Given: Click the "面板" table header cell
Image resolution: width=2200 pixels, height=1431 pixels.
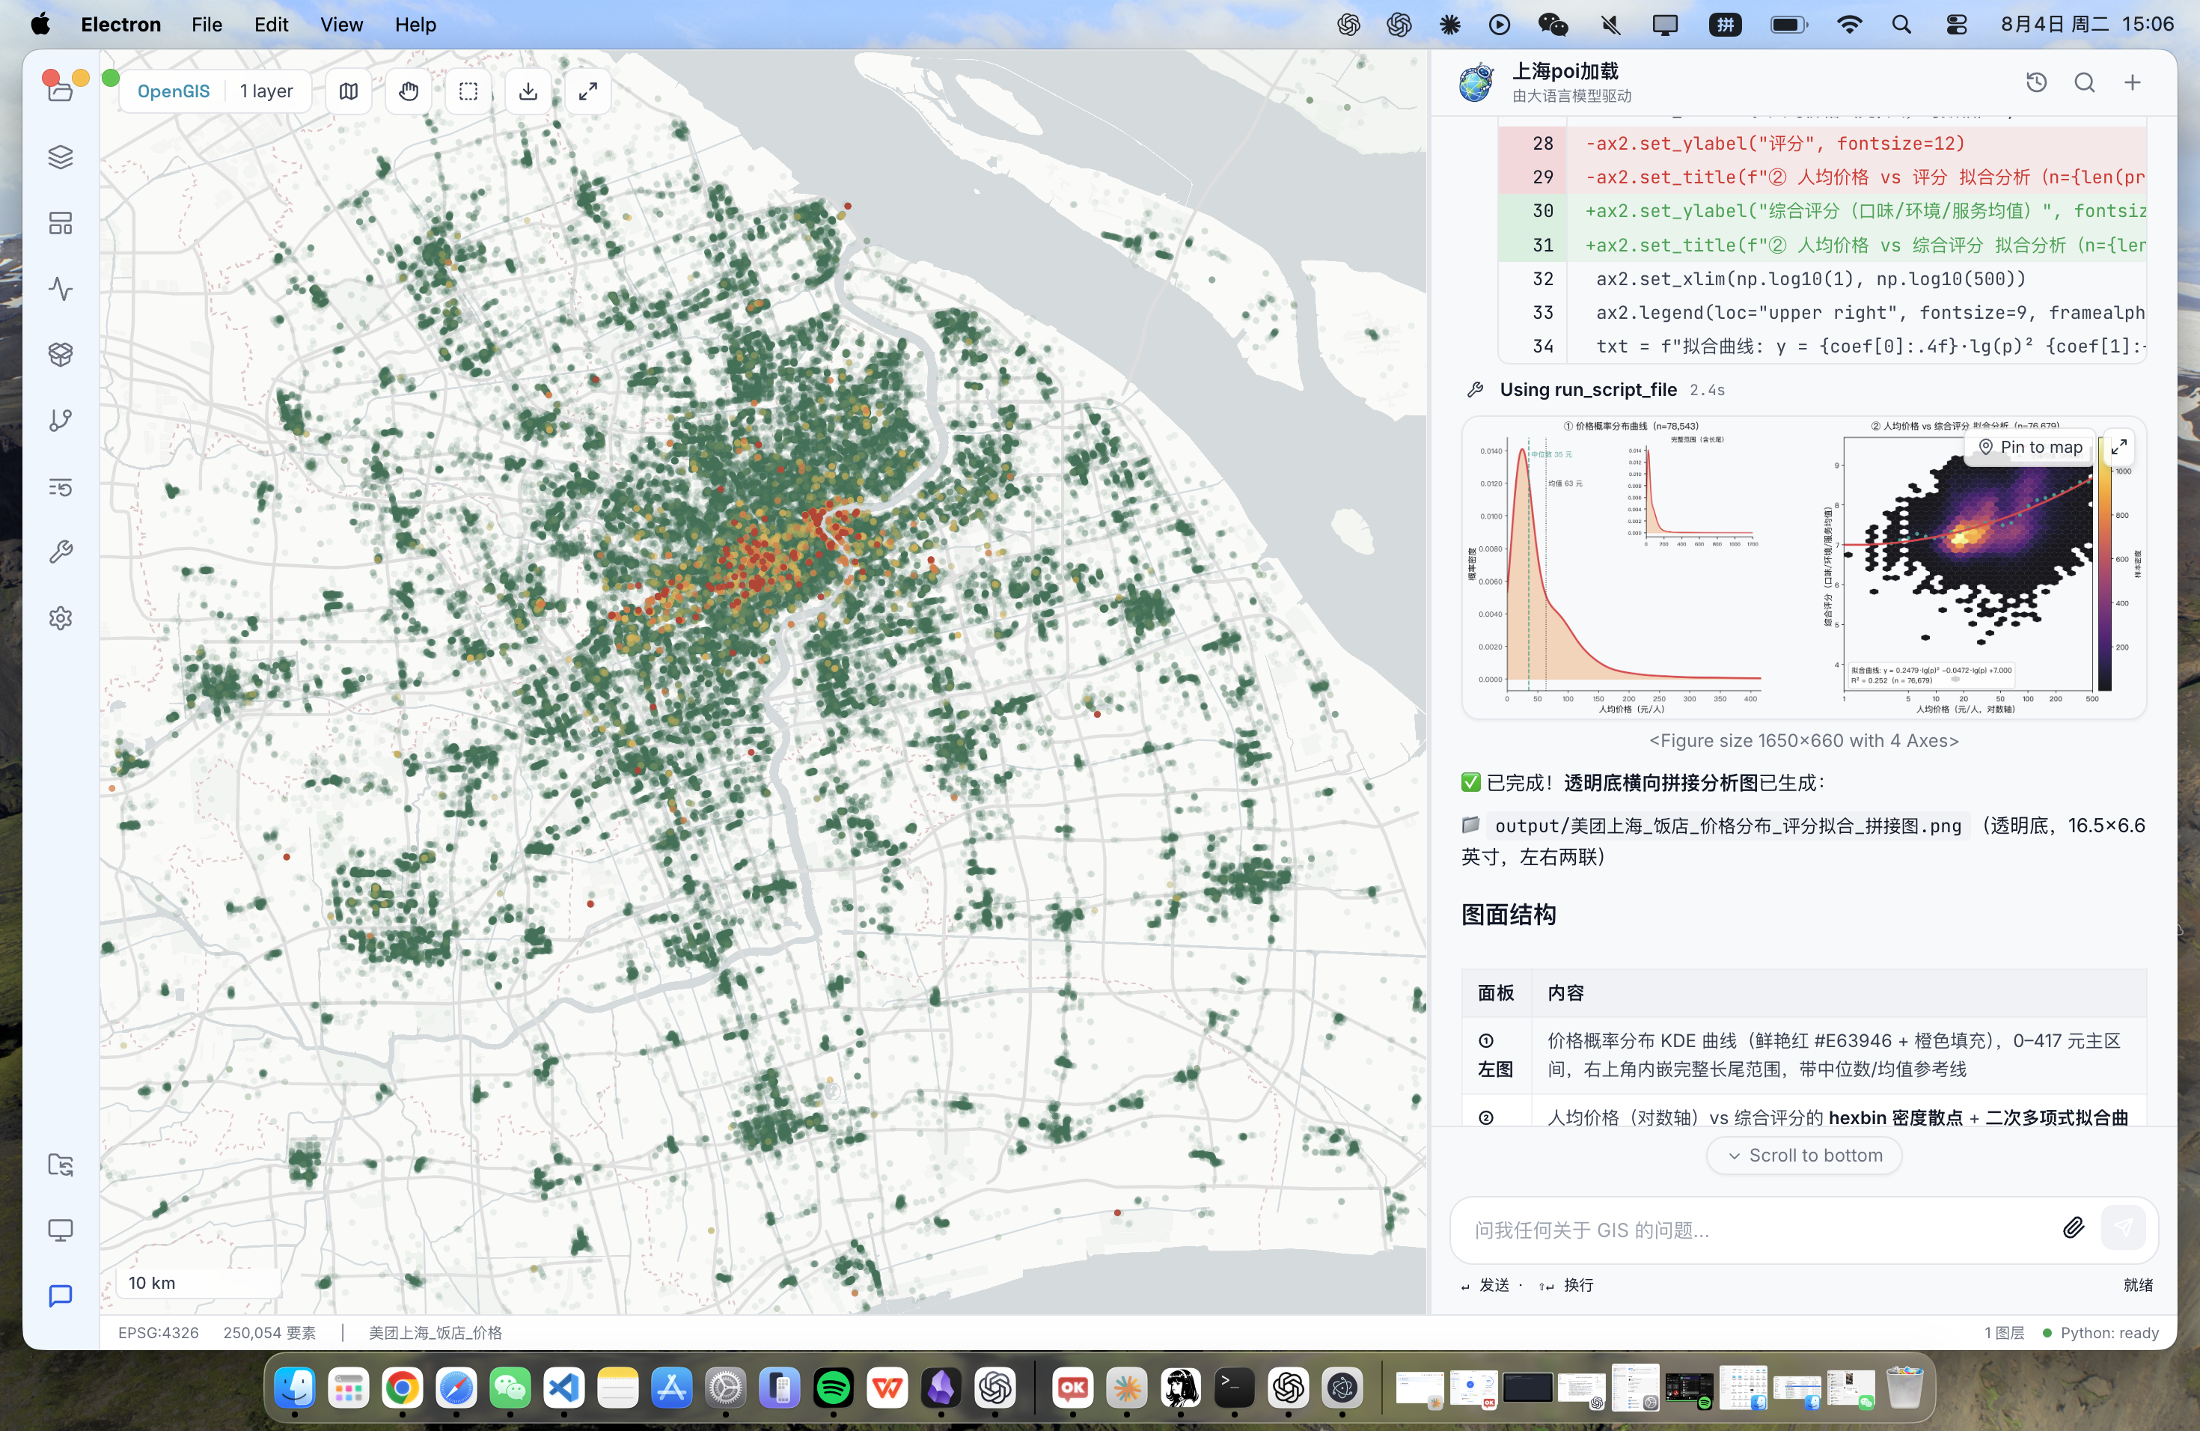Looking at the screenshot, I should click(1496, 993).
